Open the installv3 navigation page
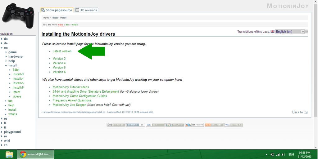Viewport: 318px width, 159px height. click(18, 74)
